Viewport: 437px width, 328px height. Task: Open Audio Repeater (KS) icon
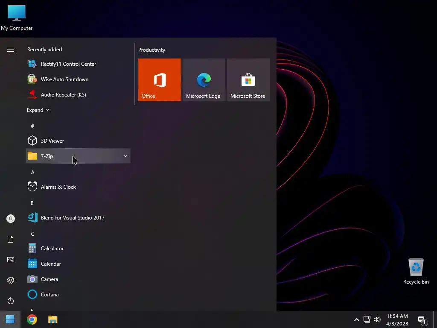click(x=32, y=94)
